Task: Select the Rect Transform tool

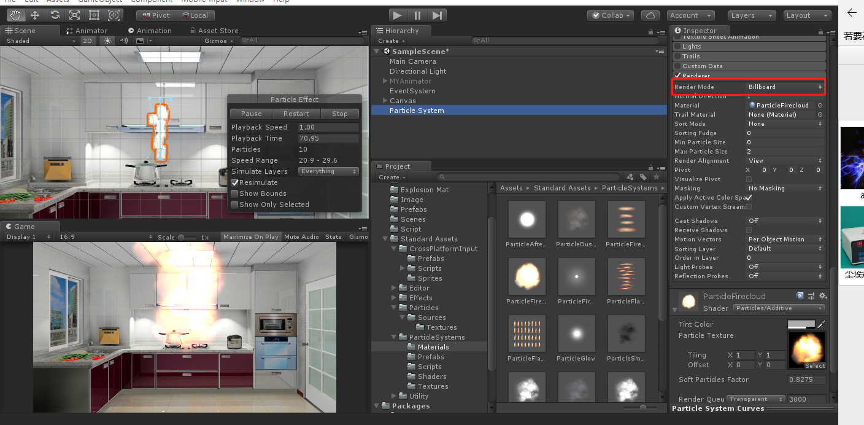Action: pyautogui.click(x=94, y=15)
